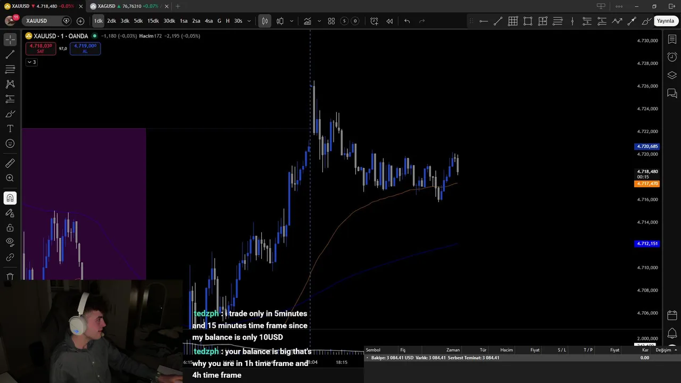681x383 pixels.
Task: Remove drawings with trash icon
Action: pos(10,277)
